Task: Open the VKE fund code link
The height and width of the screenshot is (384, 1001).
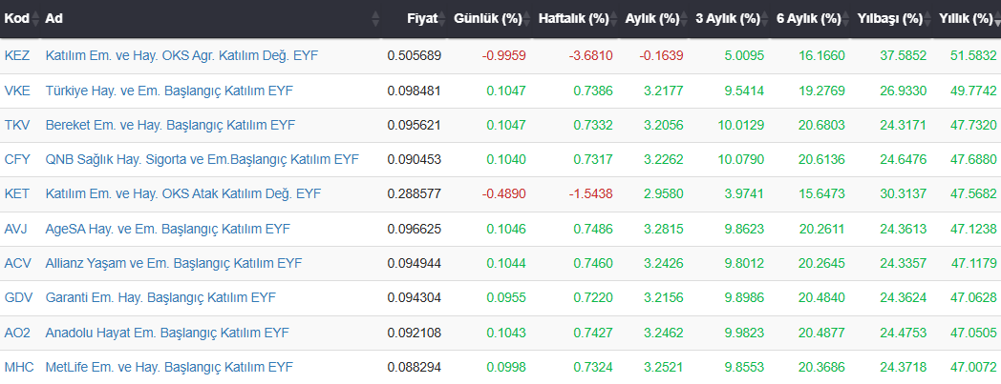Action: (17, 91)
